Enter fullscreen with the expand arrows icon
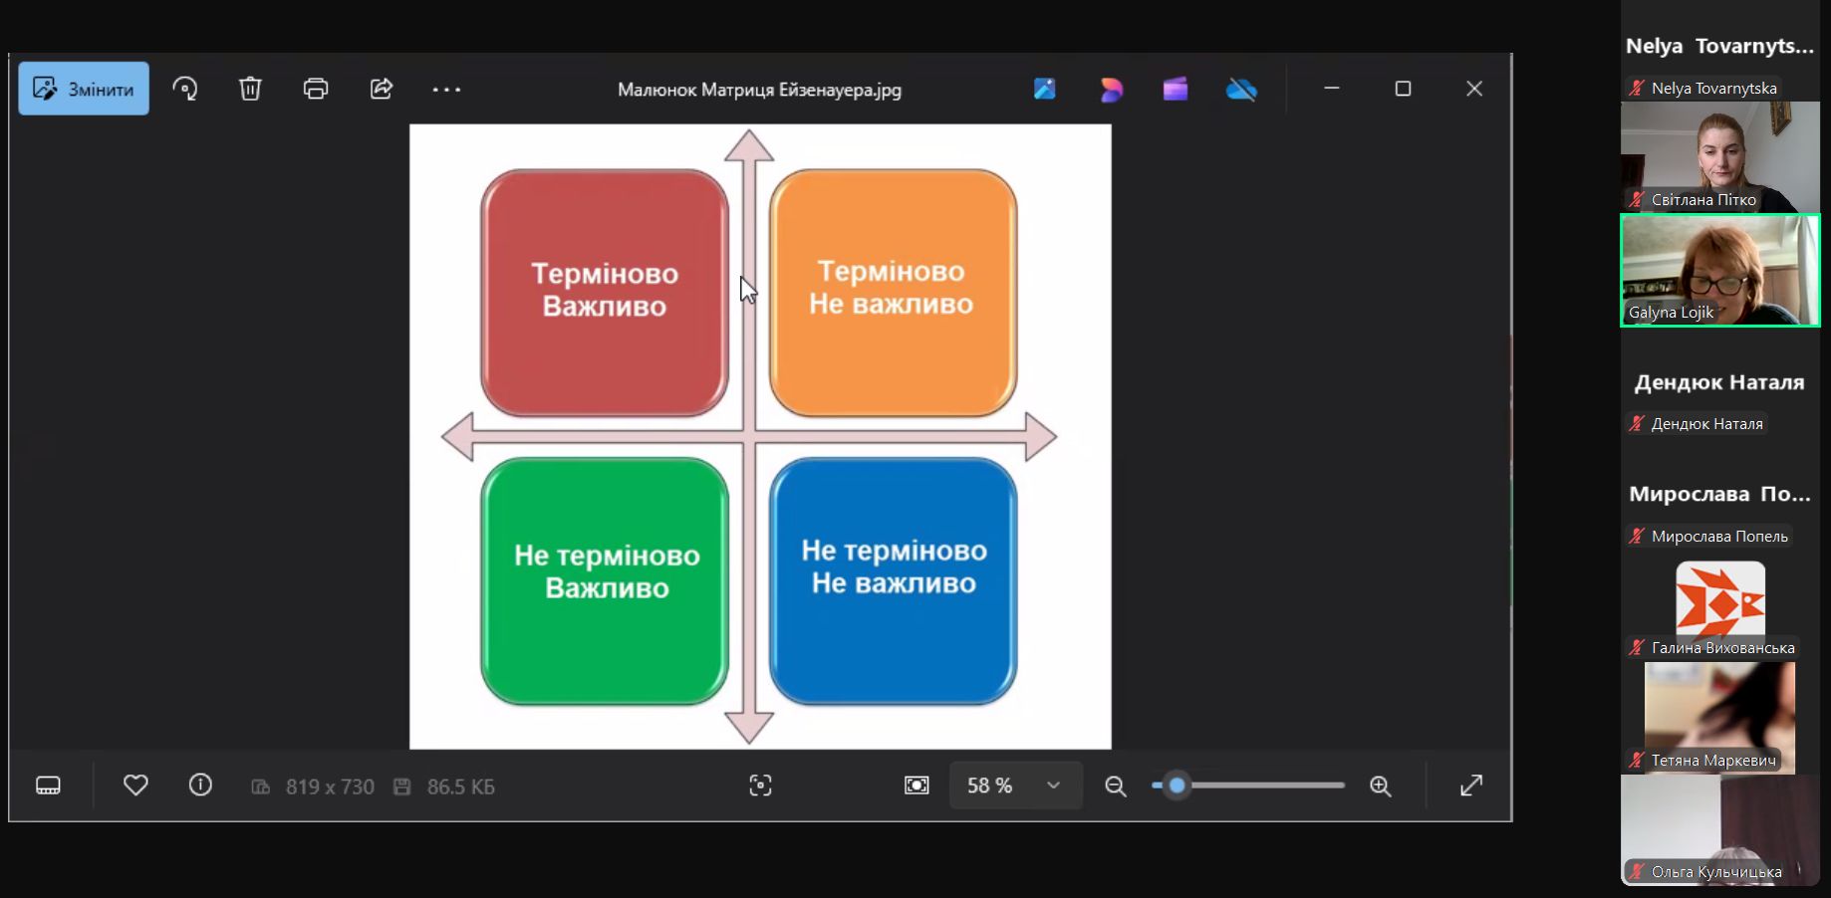Image resolution: width=1831 pixels, height=898 pixels. tap(1471, 786)
